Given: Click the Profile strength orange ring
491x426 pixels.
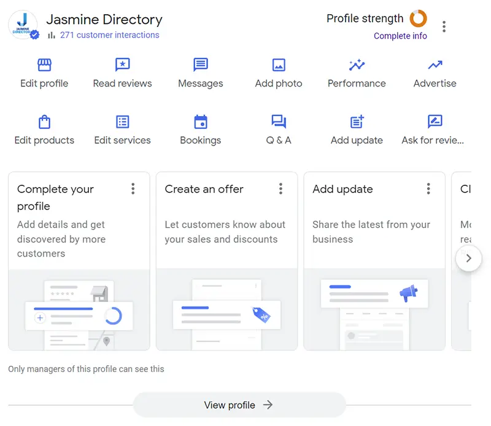Looking at the screenshot, I should (x=418, y=18).
